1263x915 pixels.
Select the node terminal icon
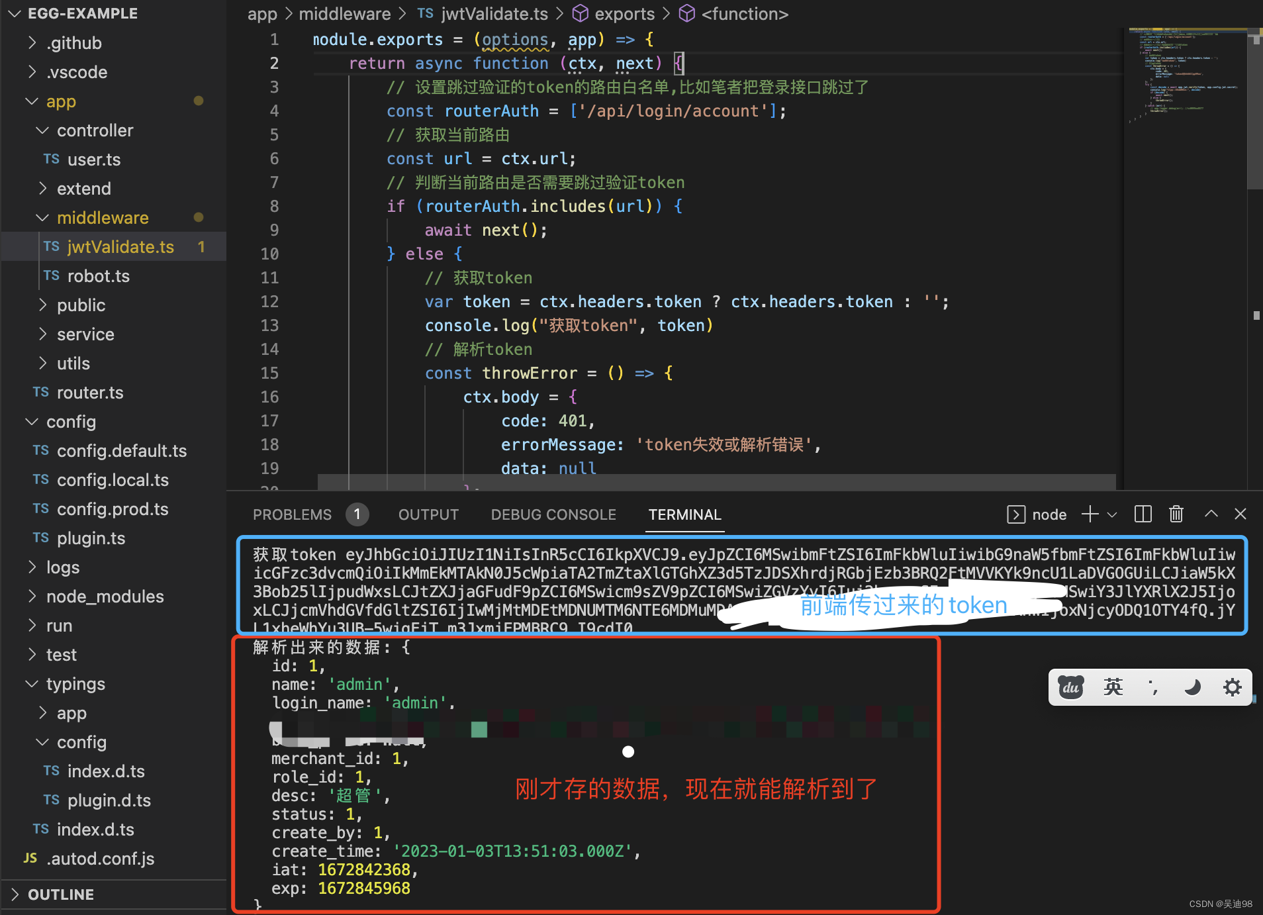tap(1016, 514)
